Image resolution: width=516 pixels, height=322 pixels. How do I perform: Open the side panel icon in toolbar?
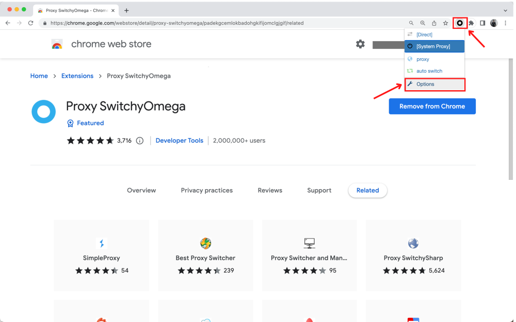482,23
